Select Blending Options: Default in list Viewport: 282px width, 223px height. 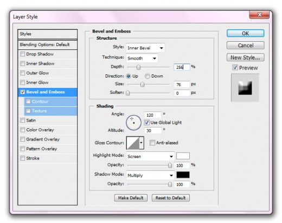(x=48, y=44)
